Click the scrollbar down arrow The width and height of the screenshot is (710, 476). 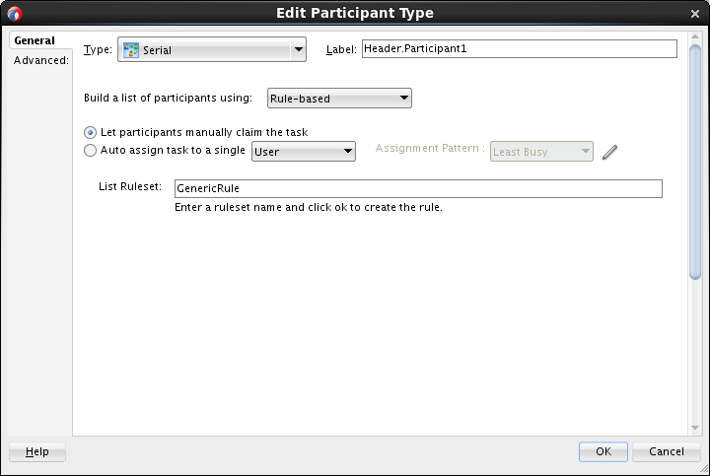click(x=695, y=425)
